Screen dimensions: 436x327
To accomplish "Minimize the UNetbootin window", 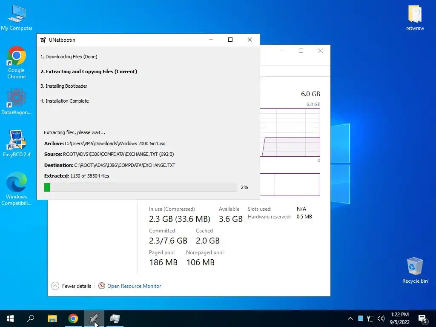I will (211, 40).
